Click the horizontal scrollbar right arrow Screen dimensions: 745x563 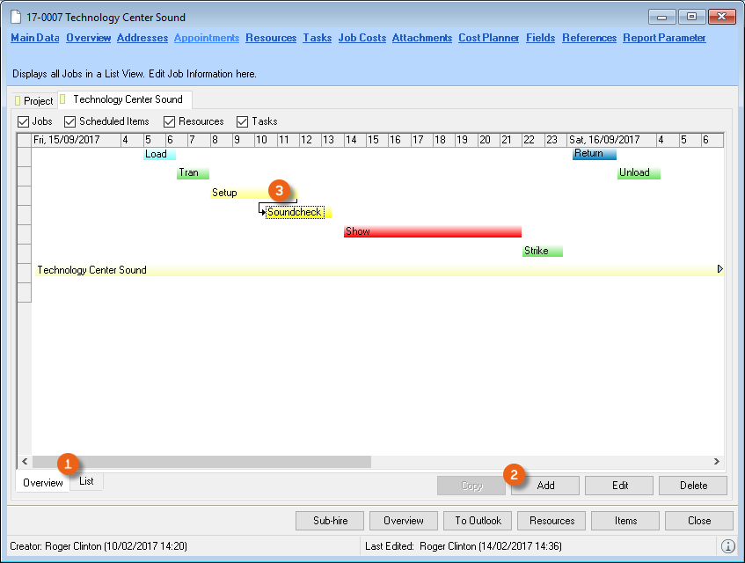click(717, 462)
